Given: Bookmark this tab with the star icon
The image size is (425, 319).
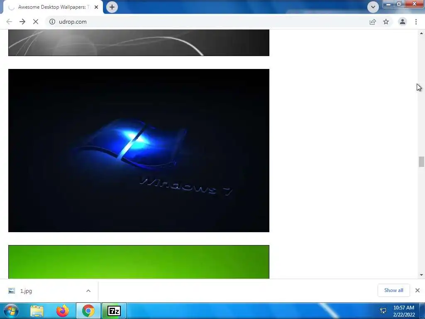Looking at the screenshot, I should click(386, 22).
